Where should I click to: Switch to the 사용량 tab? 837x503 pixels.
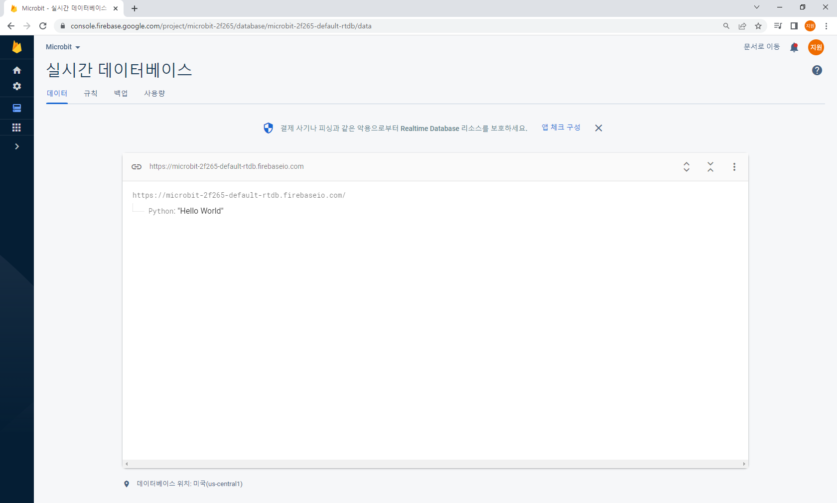(x=154, y=93)
